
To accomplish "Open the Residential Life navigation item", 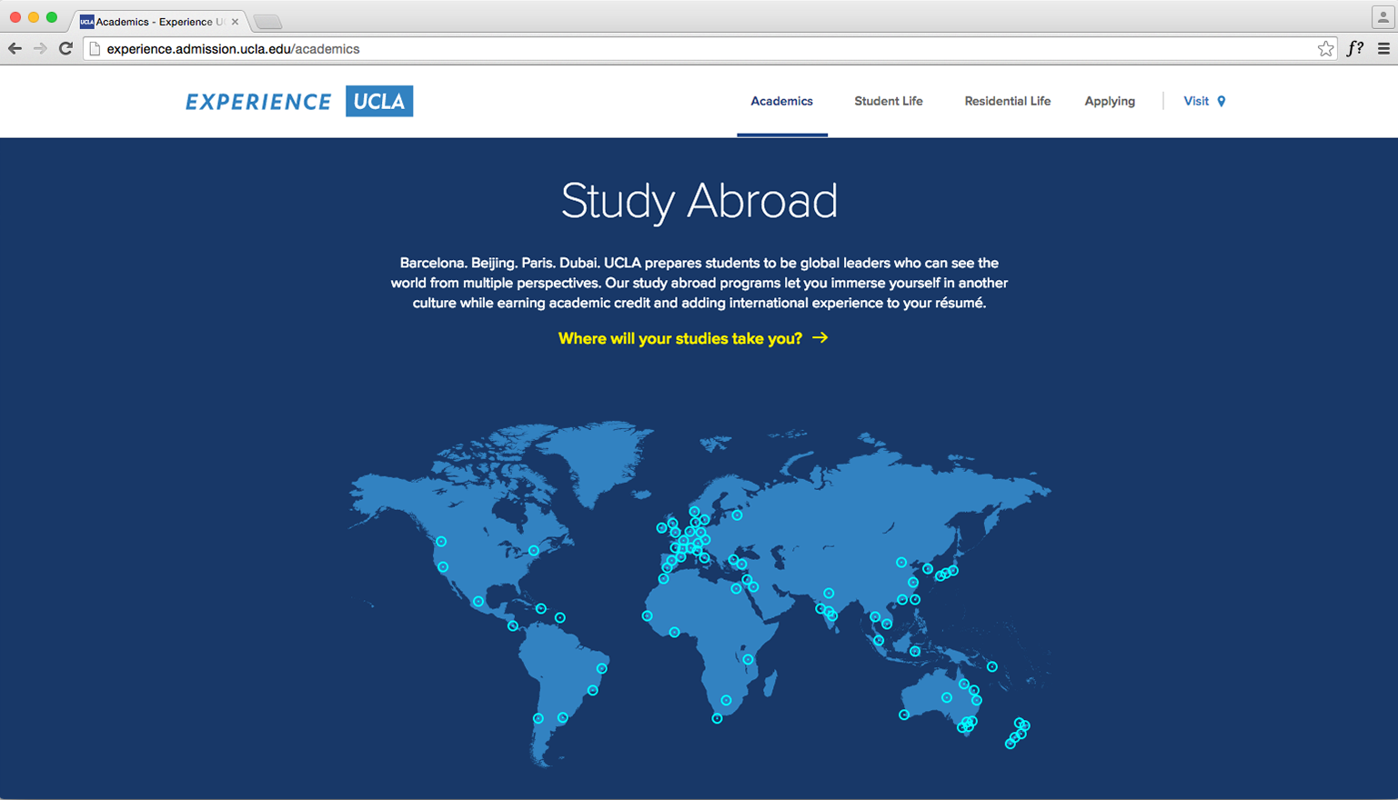I will click(x=1007, y=101).
